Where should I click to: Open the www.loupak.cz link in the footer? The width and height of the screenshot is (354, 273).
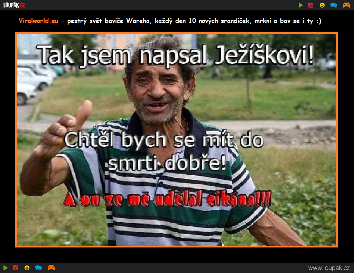coord(329,268)
